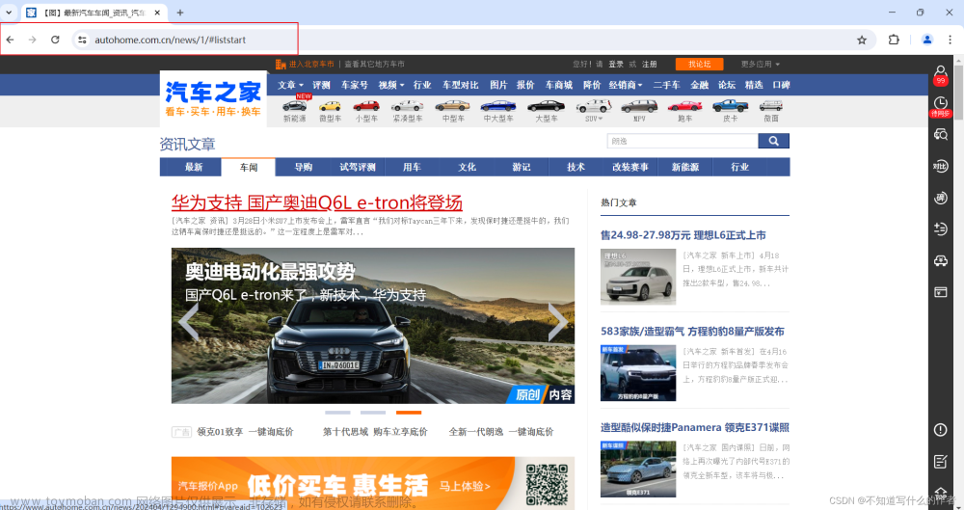Switch to the 最新 news tab
The width and height of the screenshot is (964, 510).
coord(194,168)
